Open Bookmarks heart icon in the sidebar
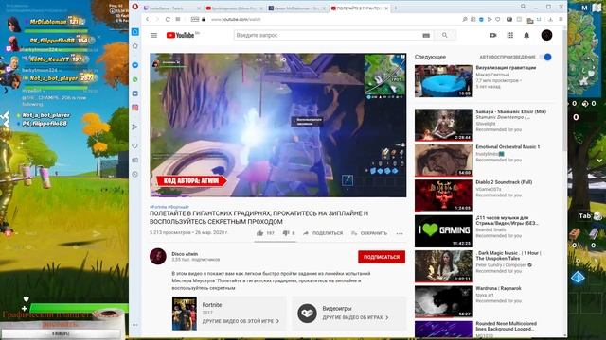 pyautogui.click(x=134, y=146)
